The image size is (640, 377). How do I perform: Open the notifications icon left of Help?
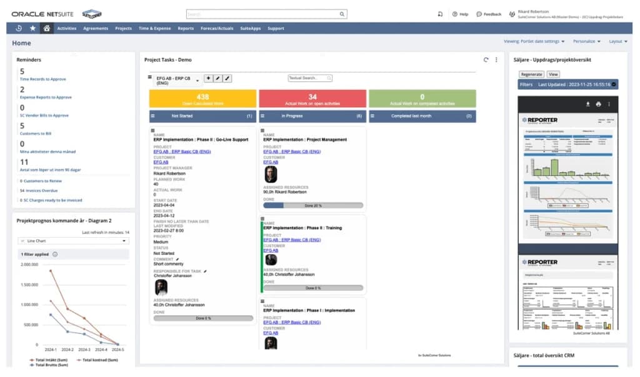tap(440, 14)
